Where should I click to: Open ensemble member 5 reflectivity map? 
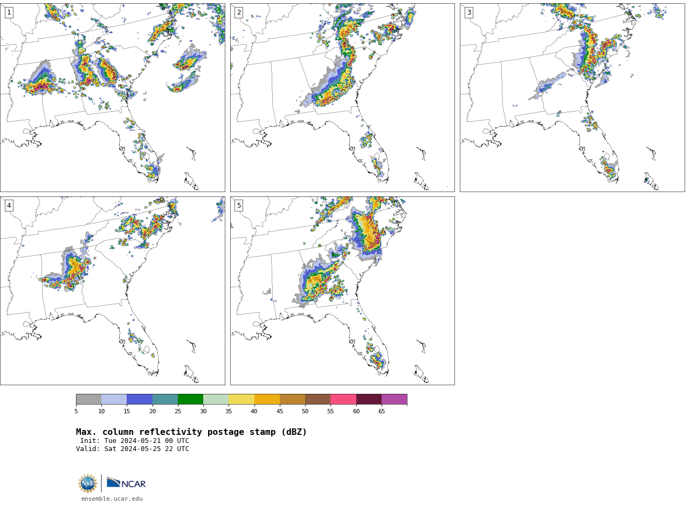342,291
